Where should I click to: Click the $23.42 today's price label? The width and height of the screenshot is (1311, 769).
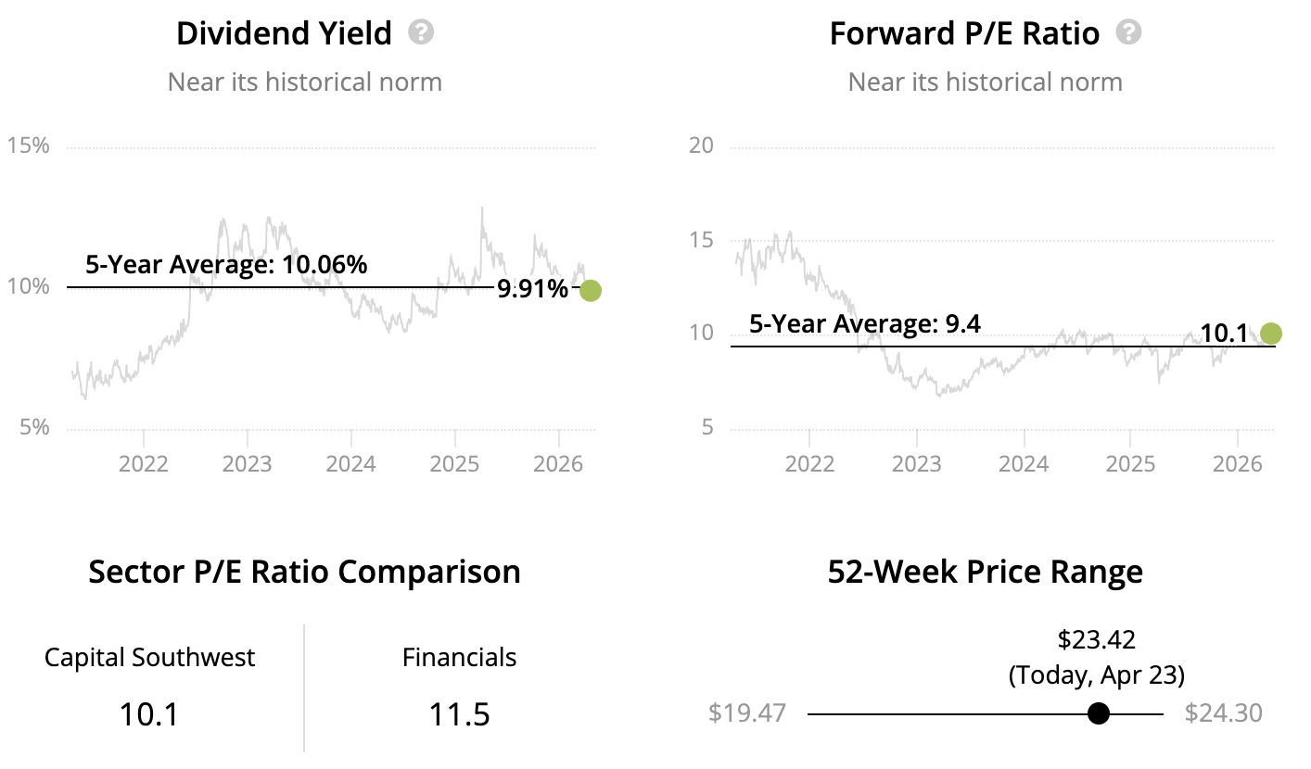1096,639
